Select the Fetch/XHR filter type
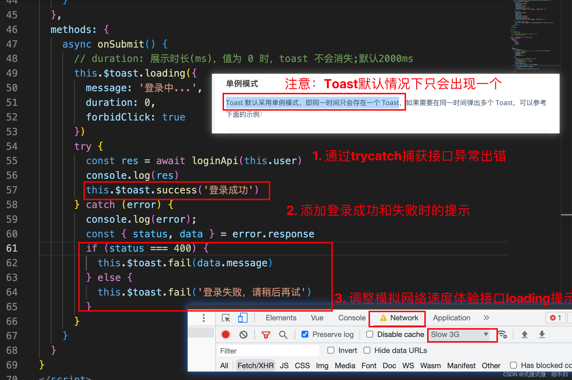Screen dimensions: 572x380 [x=255, y=365]
